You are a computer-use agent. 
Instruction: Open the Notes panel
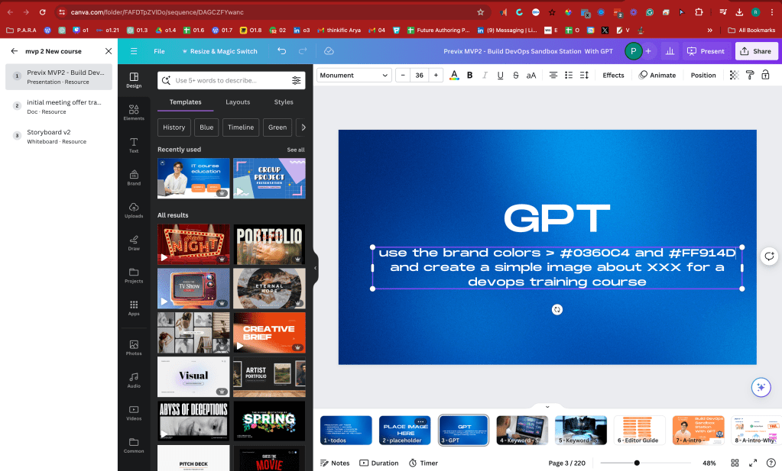pyautogui.click(x=335, y=463)
